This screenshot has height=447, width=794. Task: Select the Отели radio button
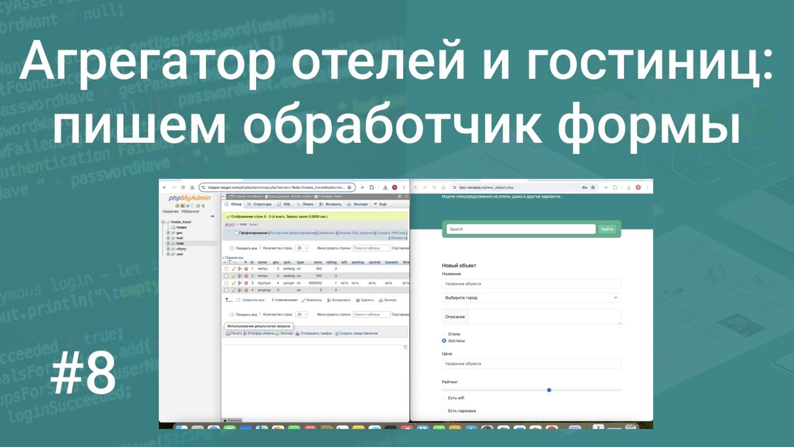444,334
